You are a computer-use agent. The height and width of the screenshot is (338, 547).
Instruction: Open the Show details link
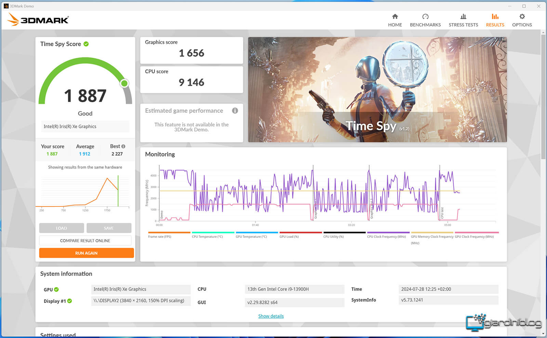[x=271, y=316]
